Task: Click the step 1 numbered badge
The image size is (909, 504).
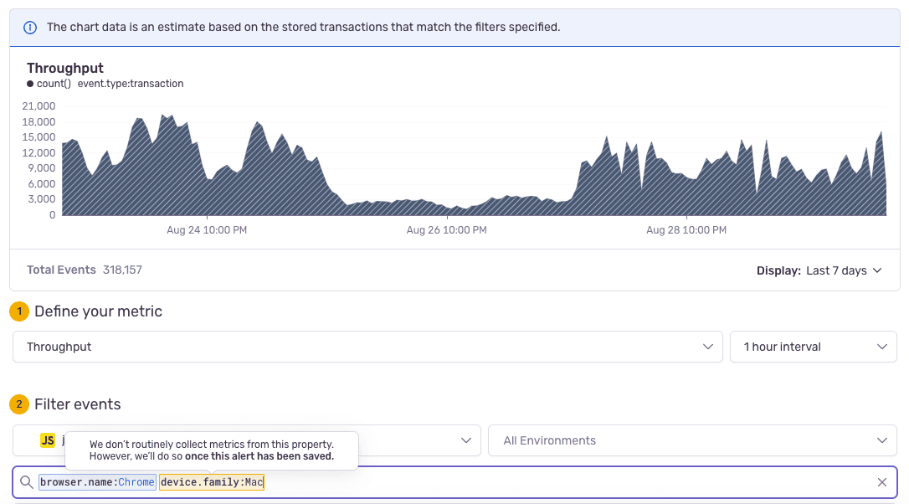Action: click(x=18, y=311)
